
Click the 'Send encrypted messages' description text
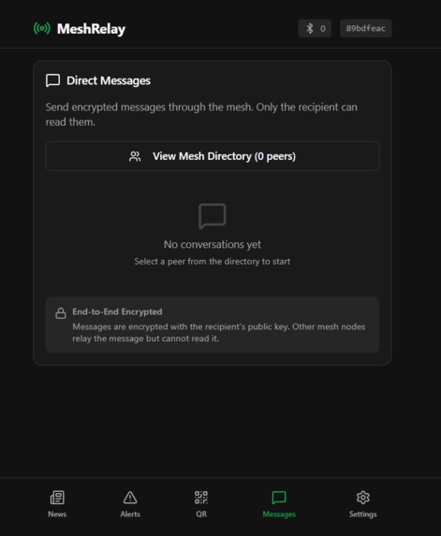[x=201, y=114]
